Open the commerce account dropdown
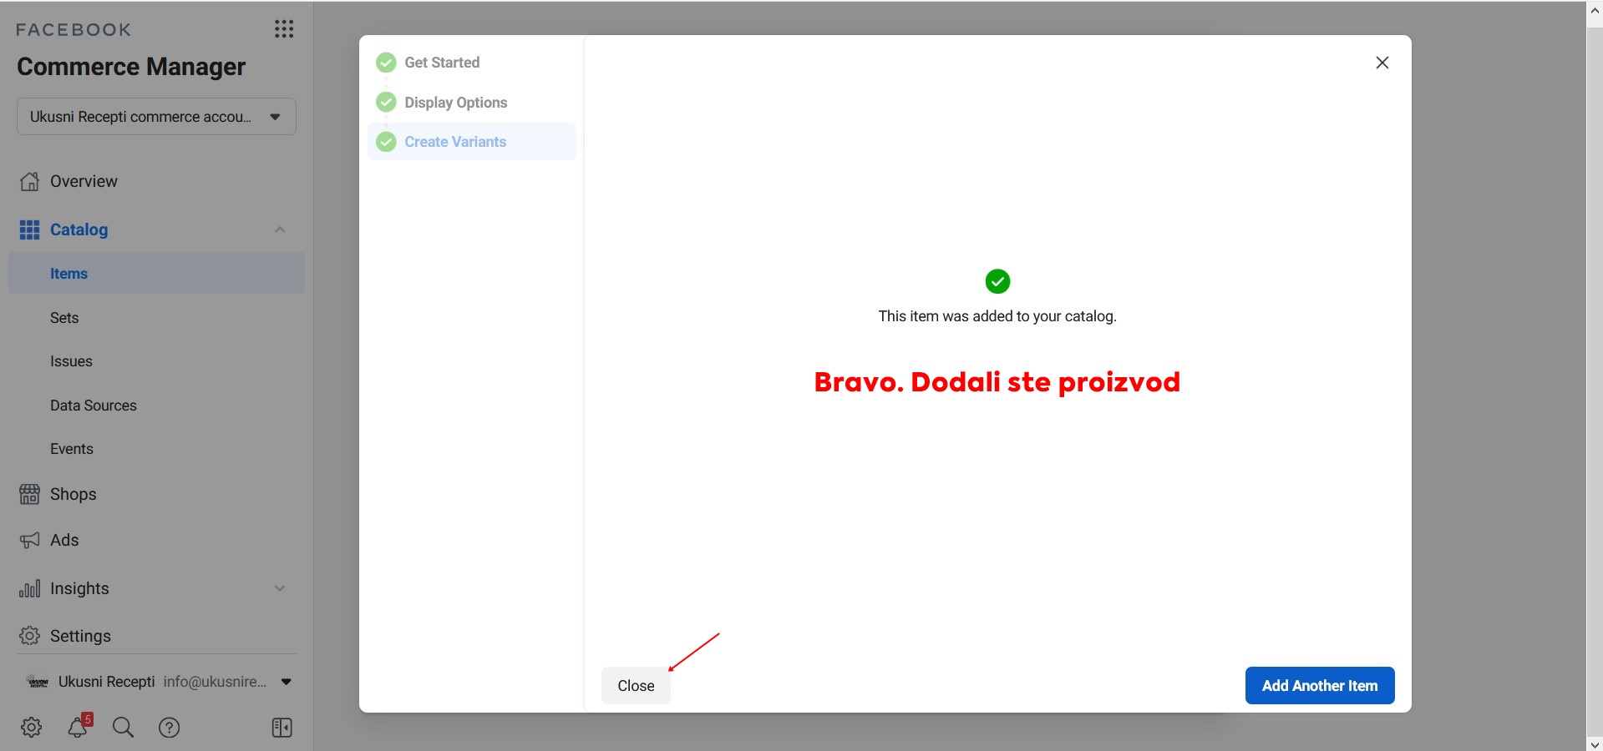This screenshot has width=1603, height=751. point(156,117)
